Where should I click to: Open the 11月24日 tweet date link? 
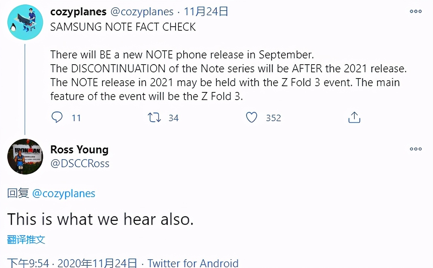(x=206, y=12)
